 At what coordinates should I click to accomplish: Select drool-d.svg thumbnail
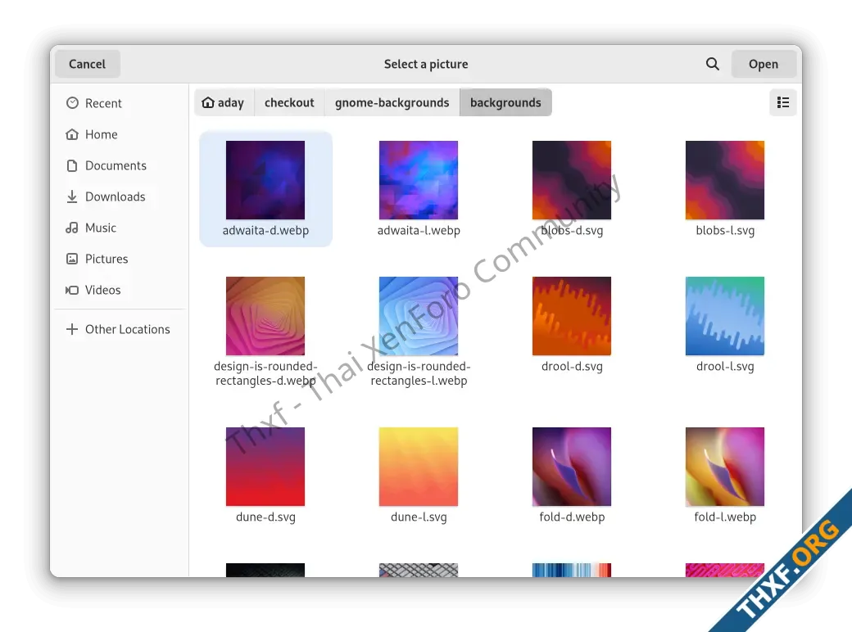(x=572, y=316)
